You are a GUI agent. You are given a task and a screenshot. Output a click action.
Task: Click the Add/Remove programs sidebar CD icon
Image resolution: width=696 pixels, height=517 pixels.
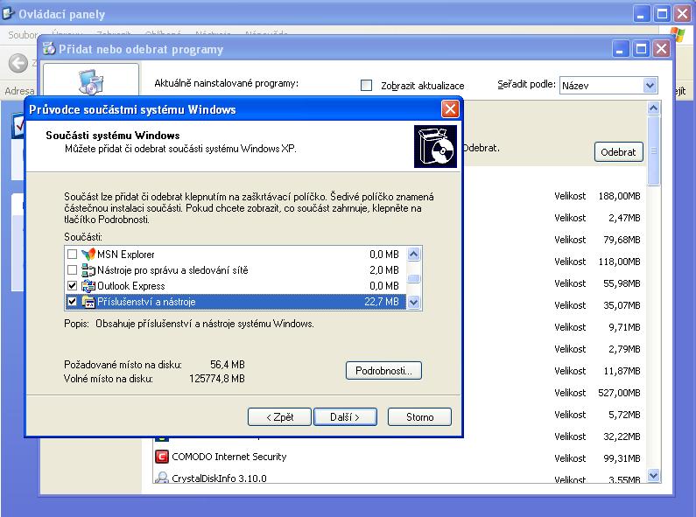point(91,81)
